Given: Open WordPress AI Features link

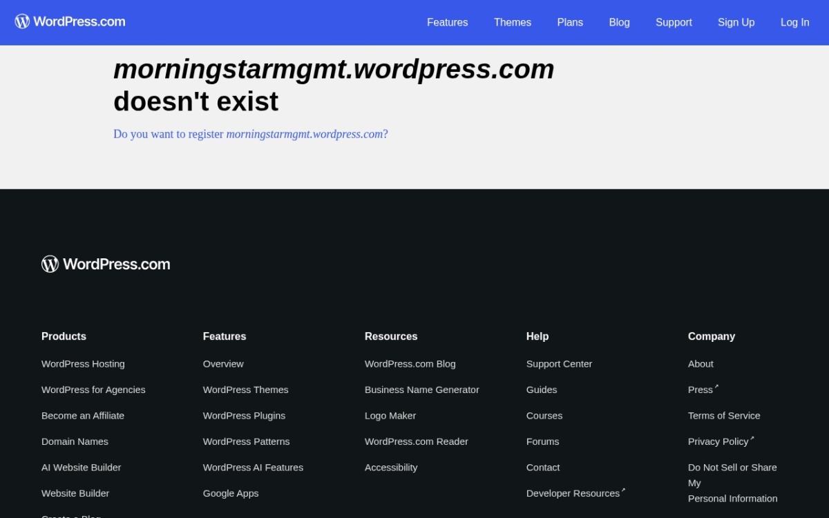Looking at the screenshot, I should 253,468.
